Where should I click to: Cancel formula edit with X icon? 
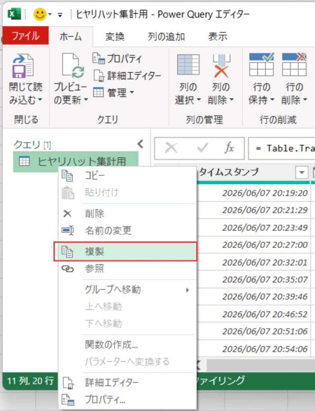tap(171, 148)
